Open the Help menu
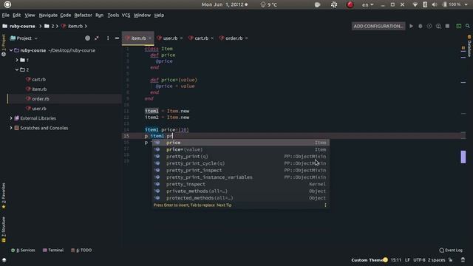The height and width of the screenshot is (266, 473). 159,15
